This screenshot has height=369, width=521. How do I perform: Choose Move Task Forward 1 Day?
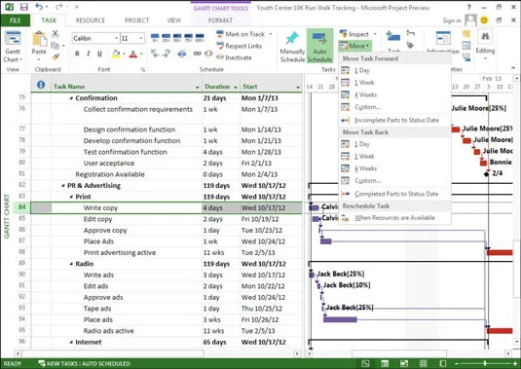394,70
